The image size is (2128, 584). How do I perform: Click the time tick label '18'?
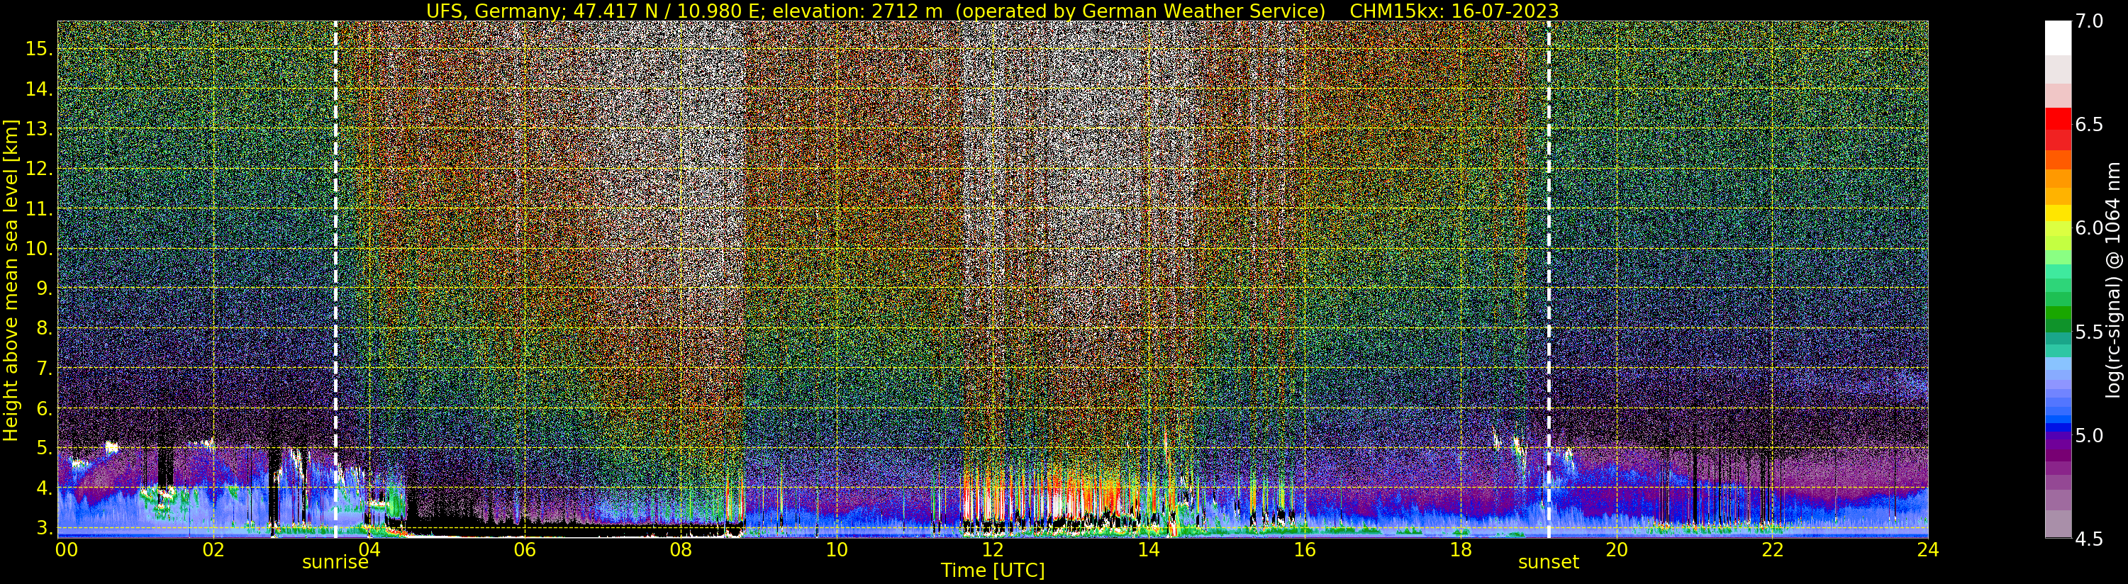coord(1461,549)
